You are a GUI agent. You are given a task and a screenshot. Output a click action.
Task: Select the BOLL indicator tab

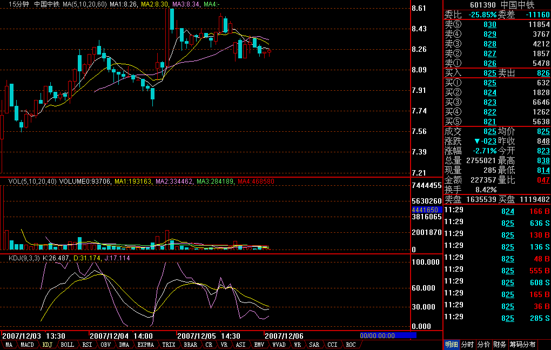[x=68, y=345]
